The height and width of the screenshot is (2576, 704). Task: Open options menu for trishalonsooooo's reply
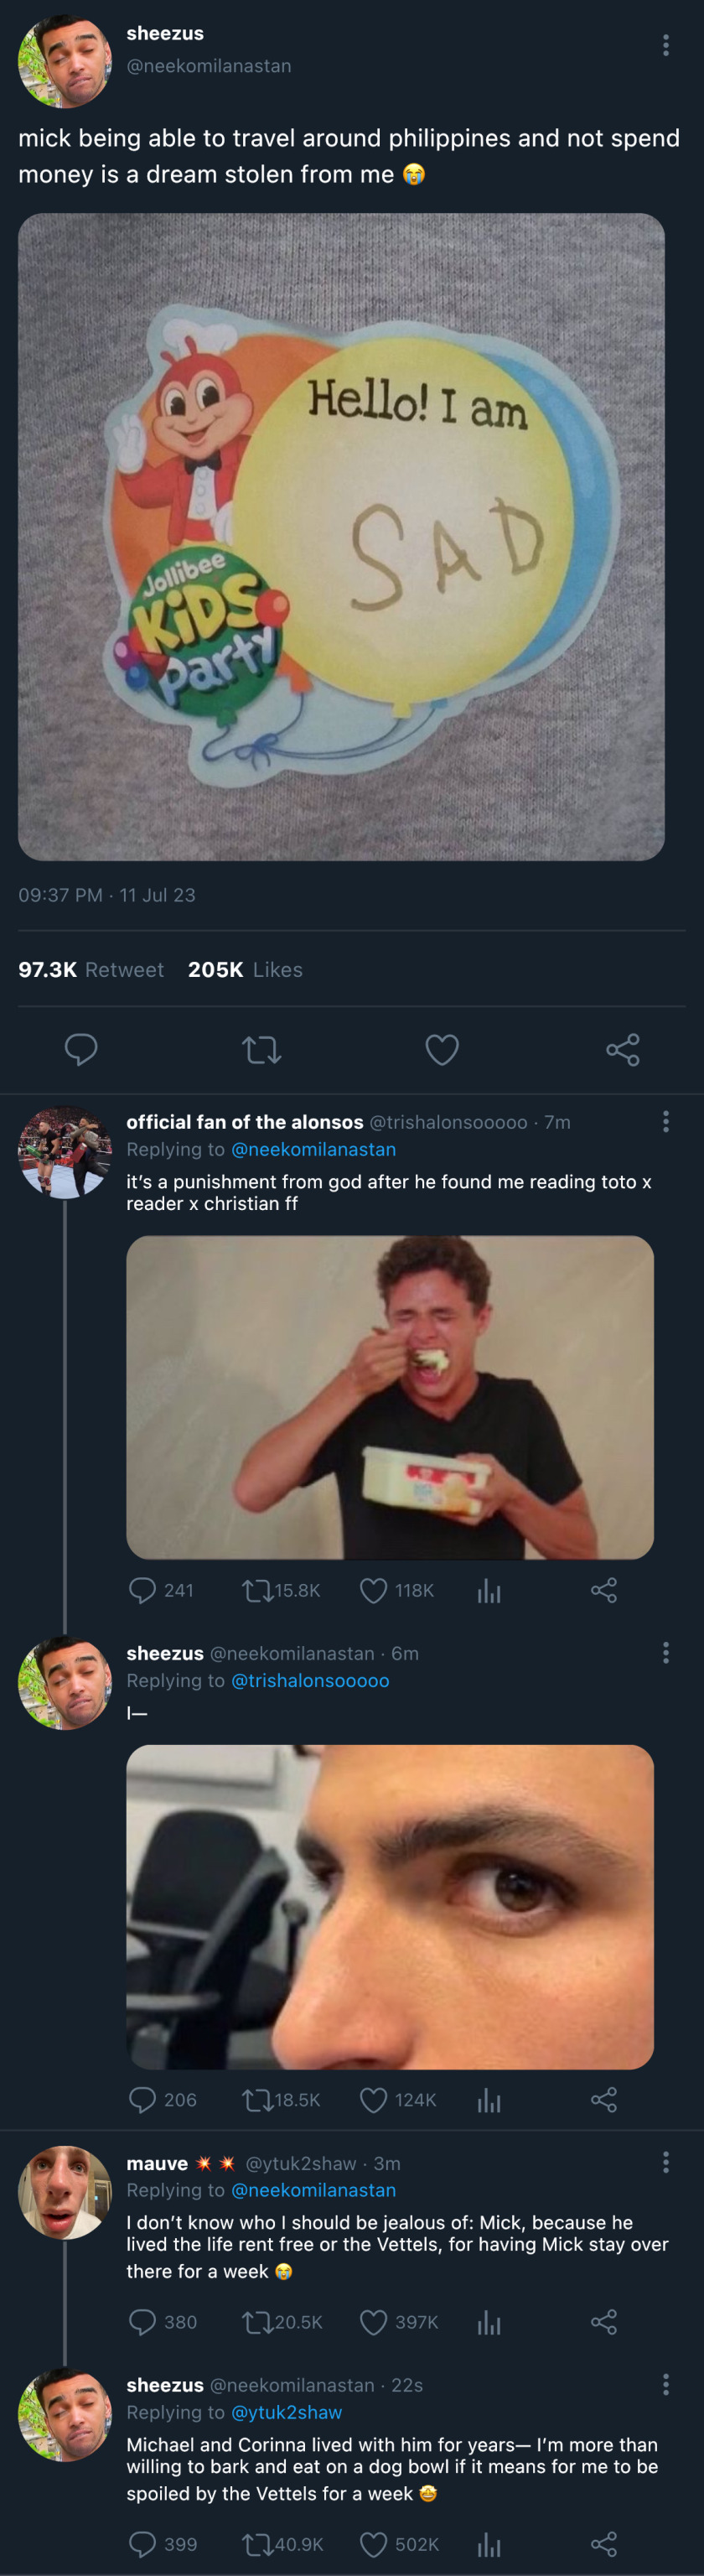pyautogui.click(x=665, y=1121)
